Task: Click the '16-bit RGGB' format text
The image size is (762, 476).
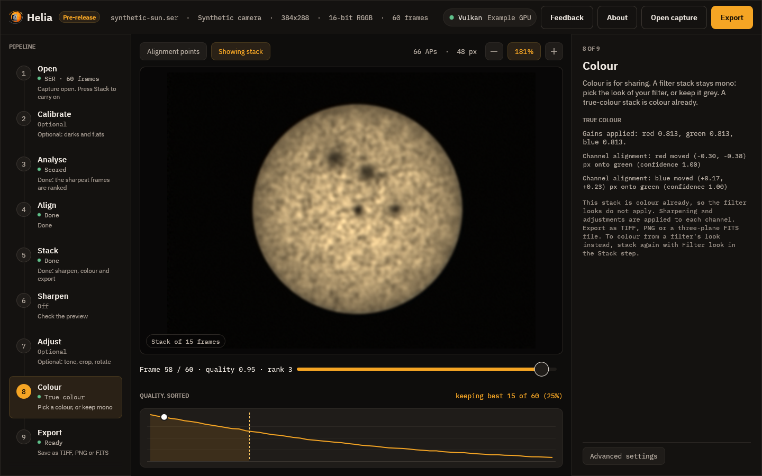Action: pos(350,17)
